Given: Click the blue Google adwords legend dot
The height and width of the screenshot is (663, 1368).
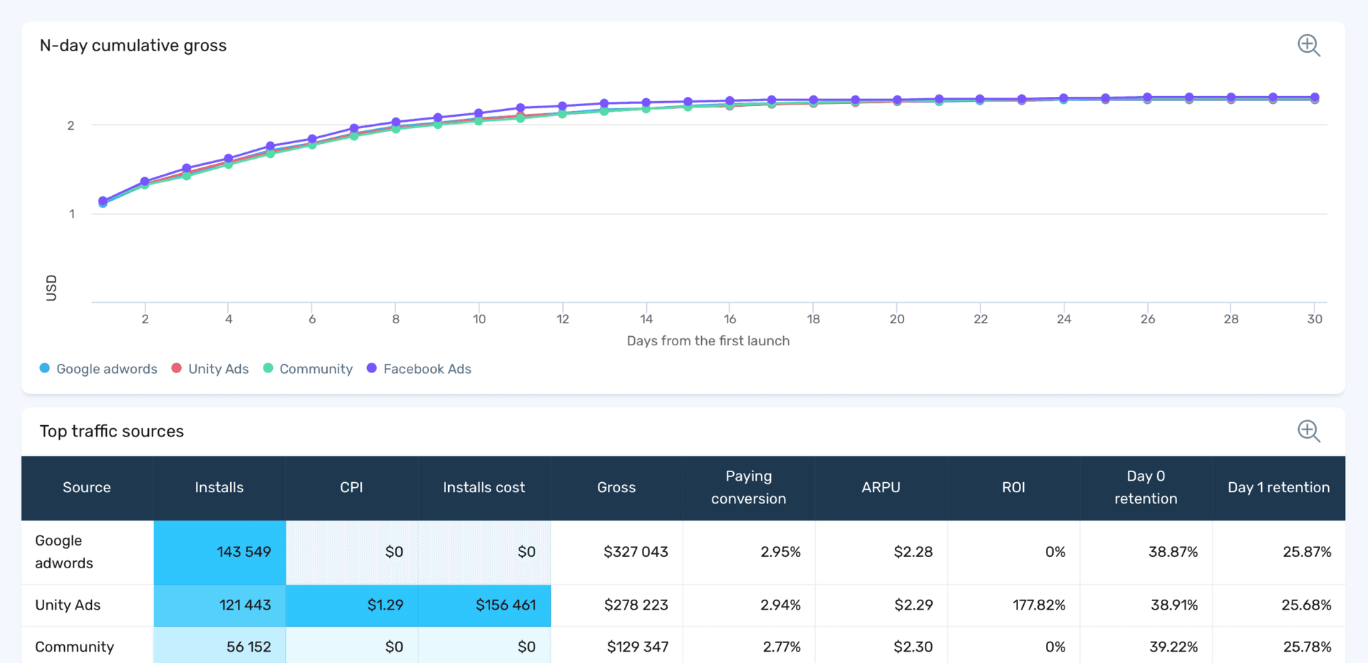Looking at the screenshot, I should (44, 368).
